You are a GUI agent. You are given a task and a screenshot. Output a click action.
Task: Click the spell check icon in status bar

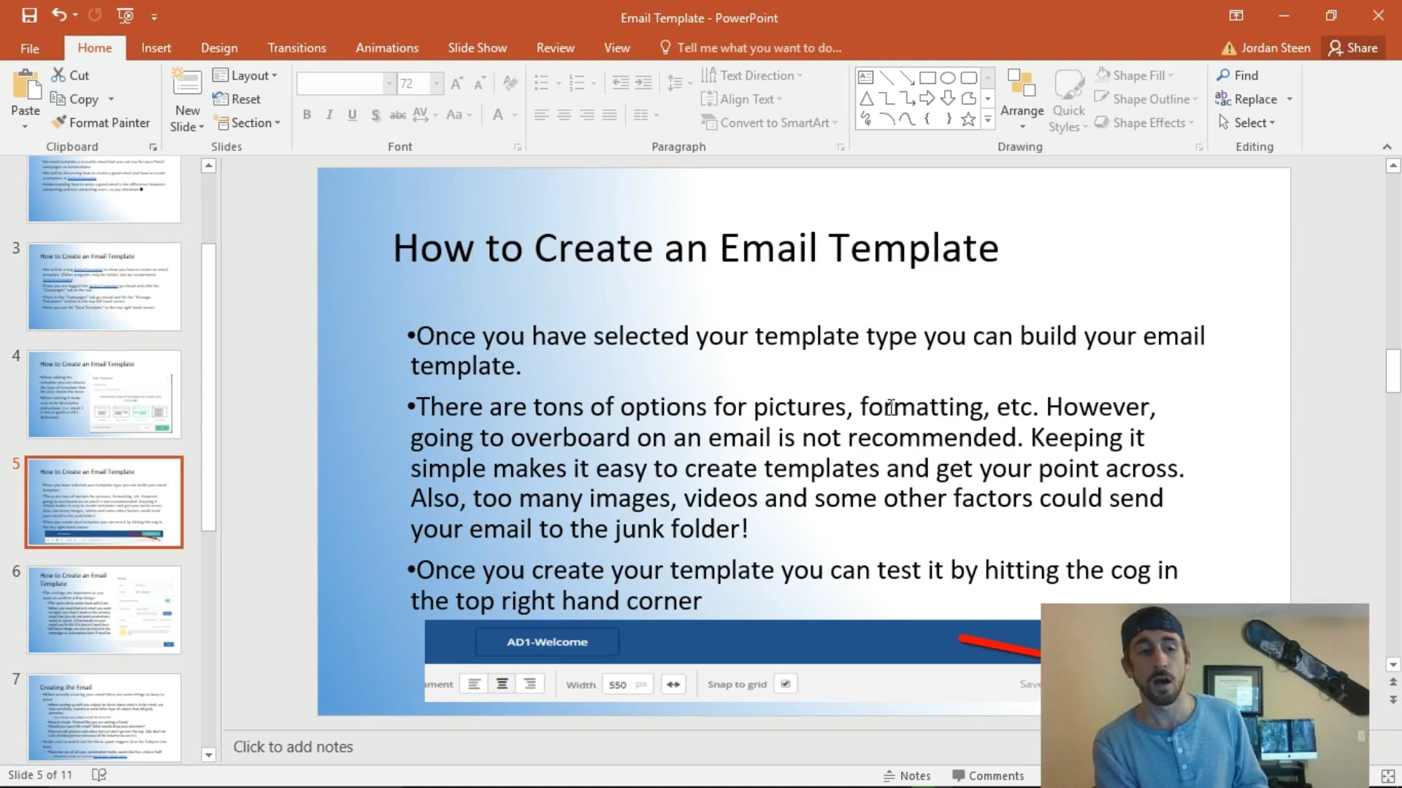99,775
